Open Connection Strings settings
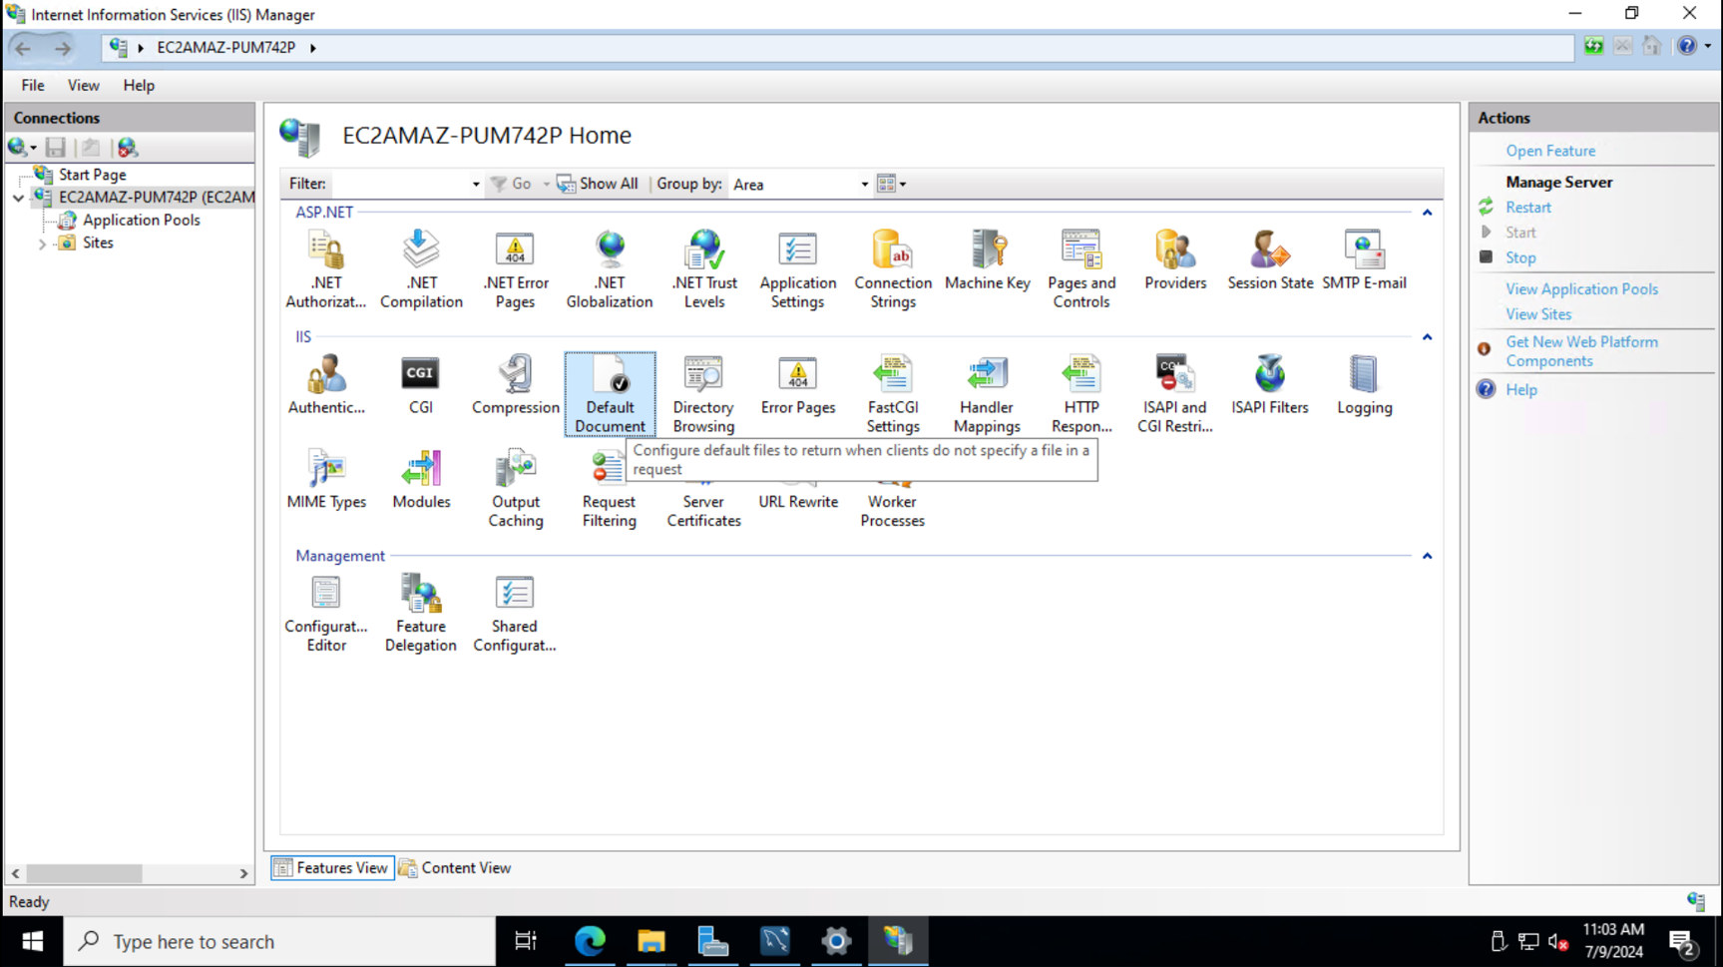Image resolution: width=1723 pixels, height=967 pixels. (892, 267)
